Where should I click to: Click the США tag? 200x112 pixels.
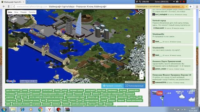coord(25,97)
